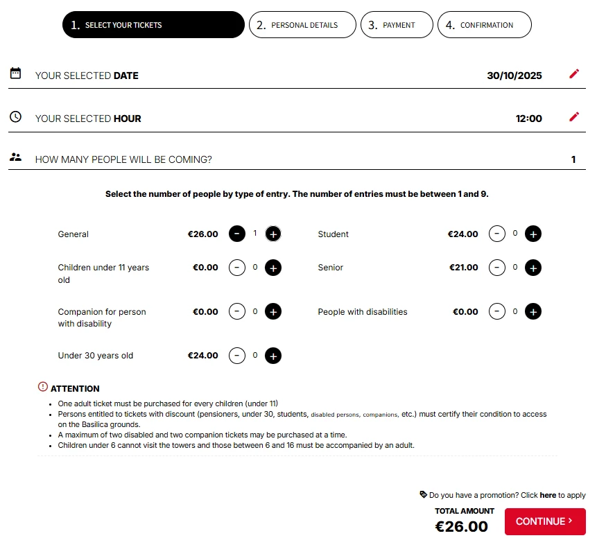Add a Children under 11 ticket
This screenshot has width=597, height=547.
[273, 268]
